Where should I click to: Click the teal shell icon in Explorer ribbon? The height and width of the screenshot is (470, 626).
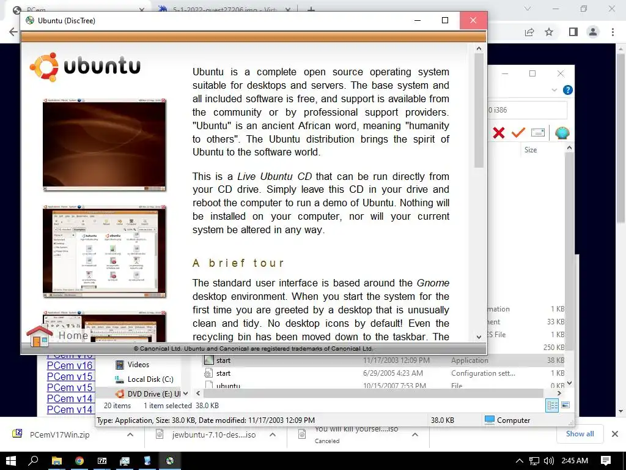[x=562, y=133]
